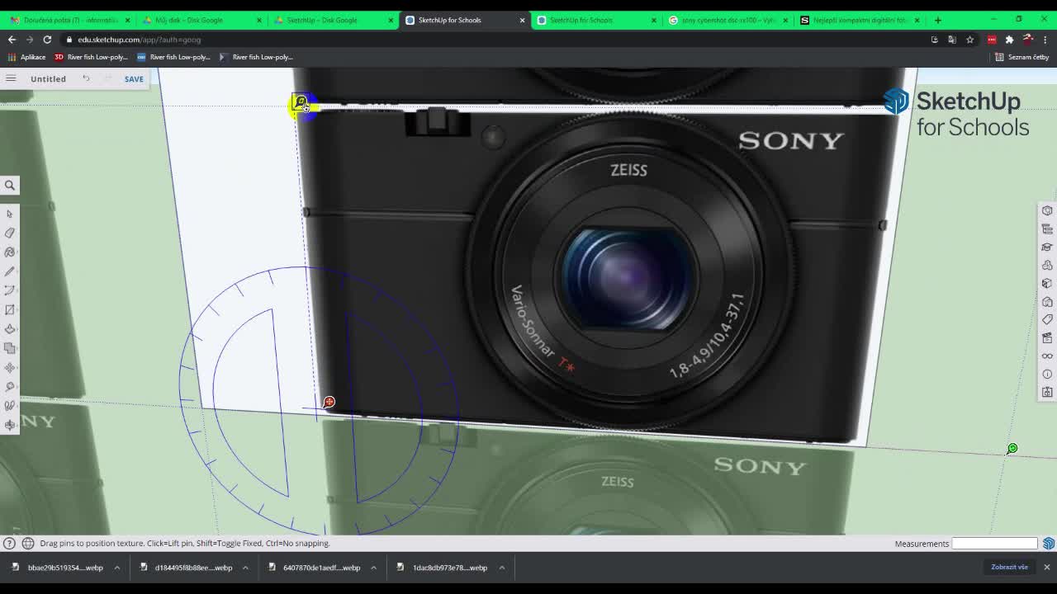Open the Instructor graduation cap panel
Image resolution: width=1057 pixels, height=594 pixels.
1047,247
